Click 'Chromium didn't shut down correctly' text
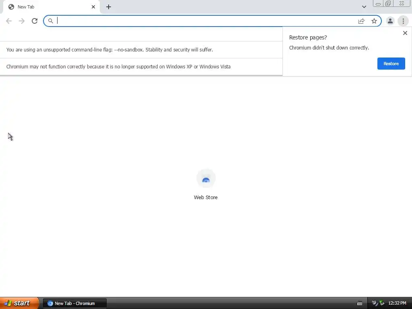412x309 pixels. coord(329,47)
